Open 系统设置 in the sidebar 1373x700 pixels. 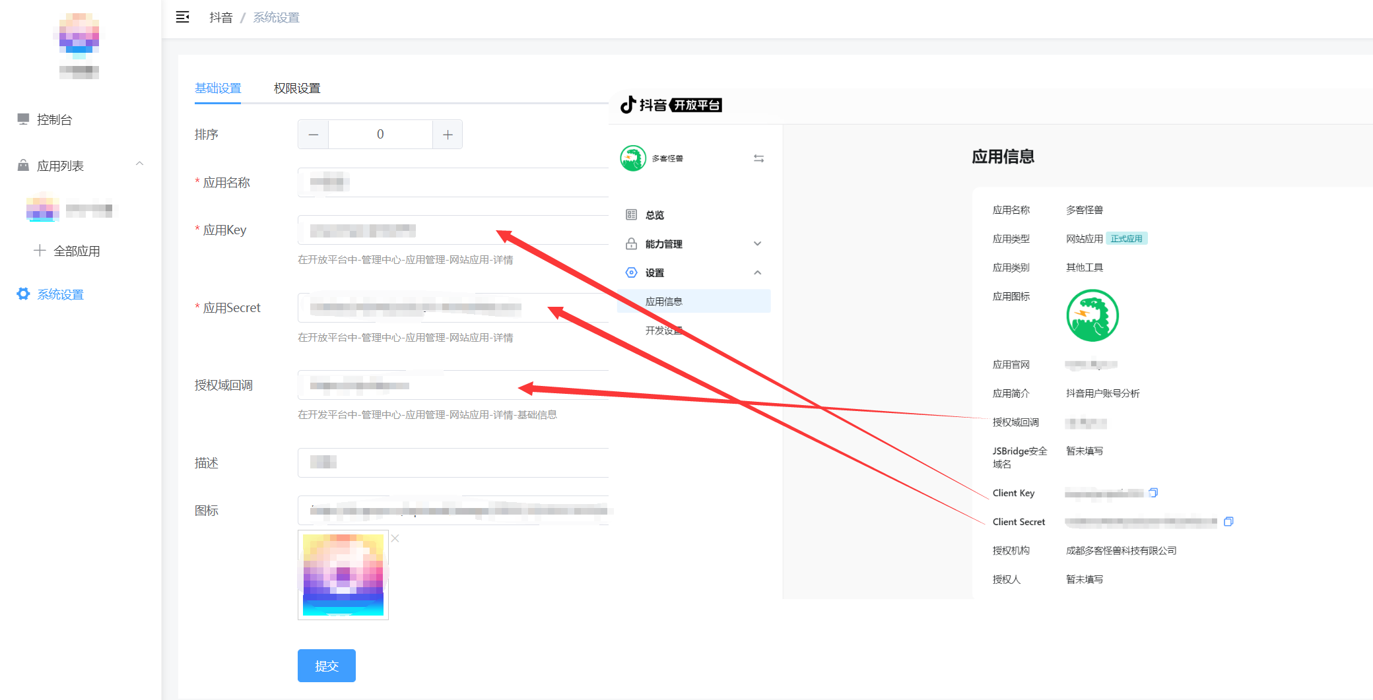(x=60, y=294)
